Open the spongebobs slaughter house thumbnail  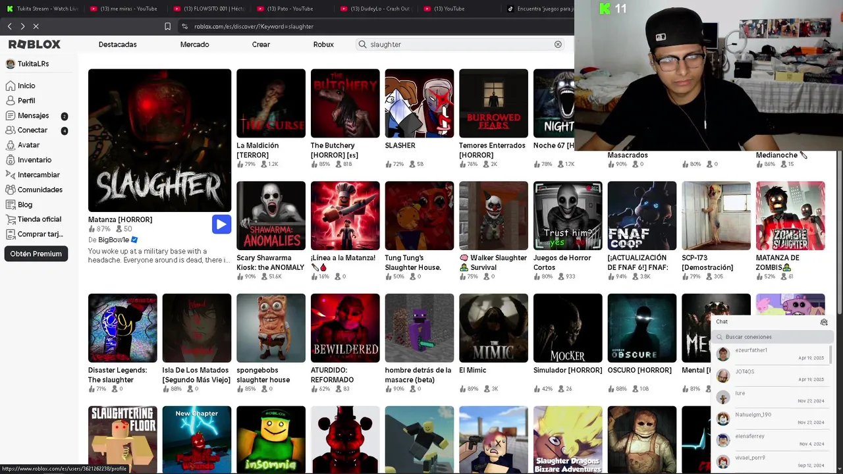(x=271, y=328)
